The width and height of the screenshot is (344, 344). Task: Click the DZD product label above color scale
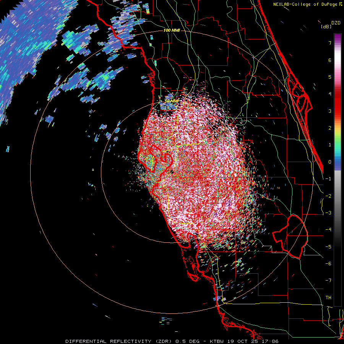click(x=336, y=23)
